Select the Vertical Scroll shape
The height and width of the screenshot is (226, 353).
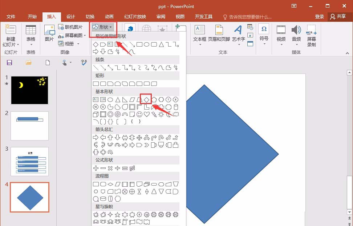click(125, 222)
